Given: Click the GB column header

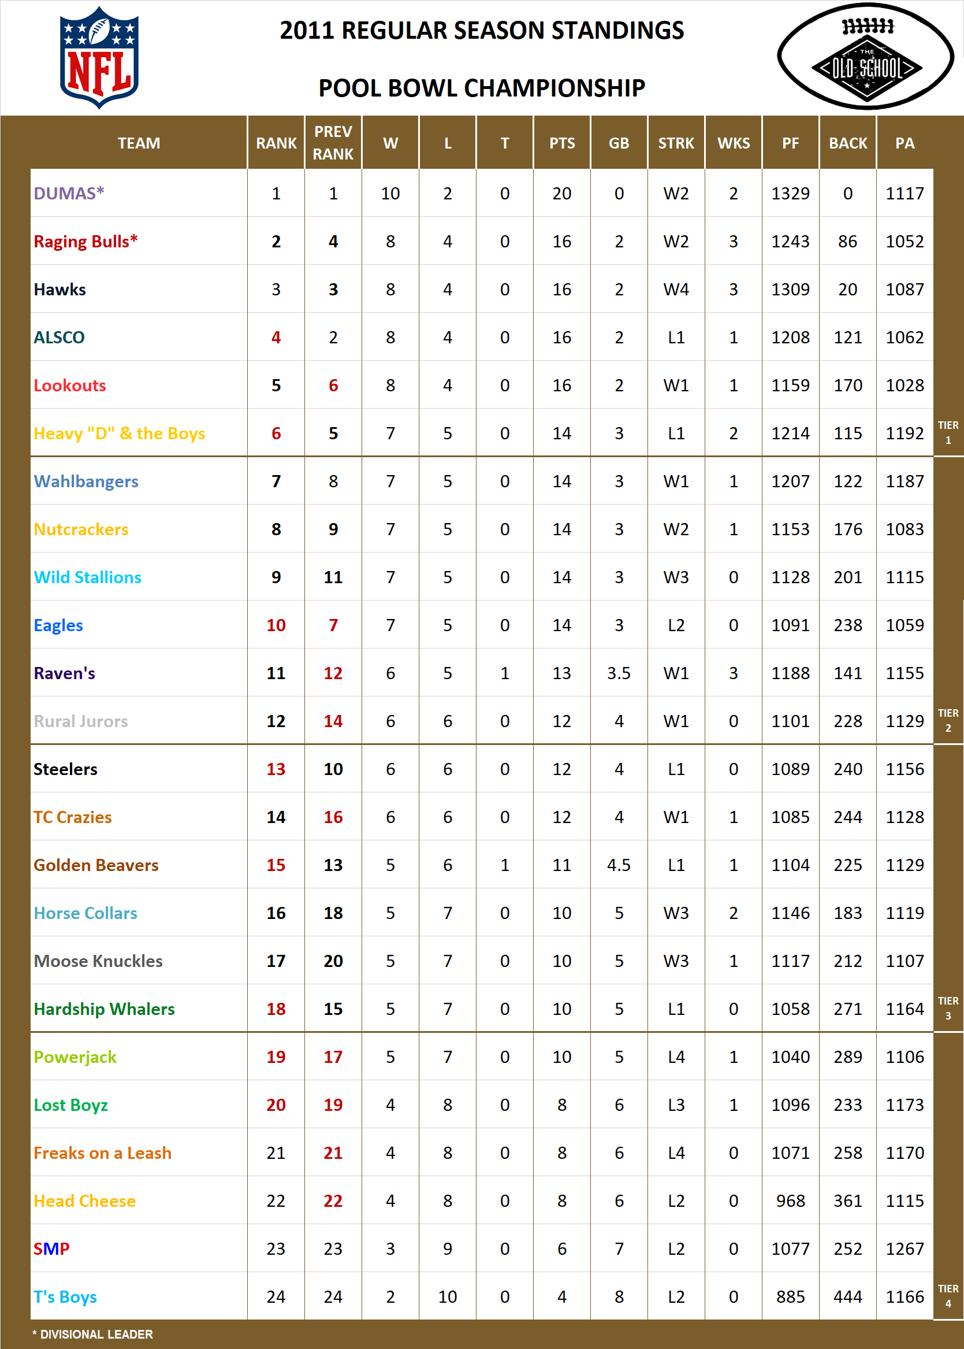Looking at the screenshot, I should click(x=619, y=143).
